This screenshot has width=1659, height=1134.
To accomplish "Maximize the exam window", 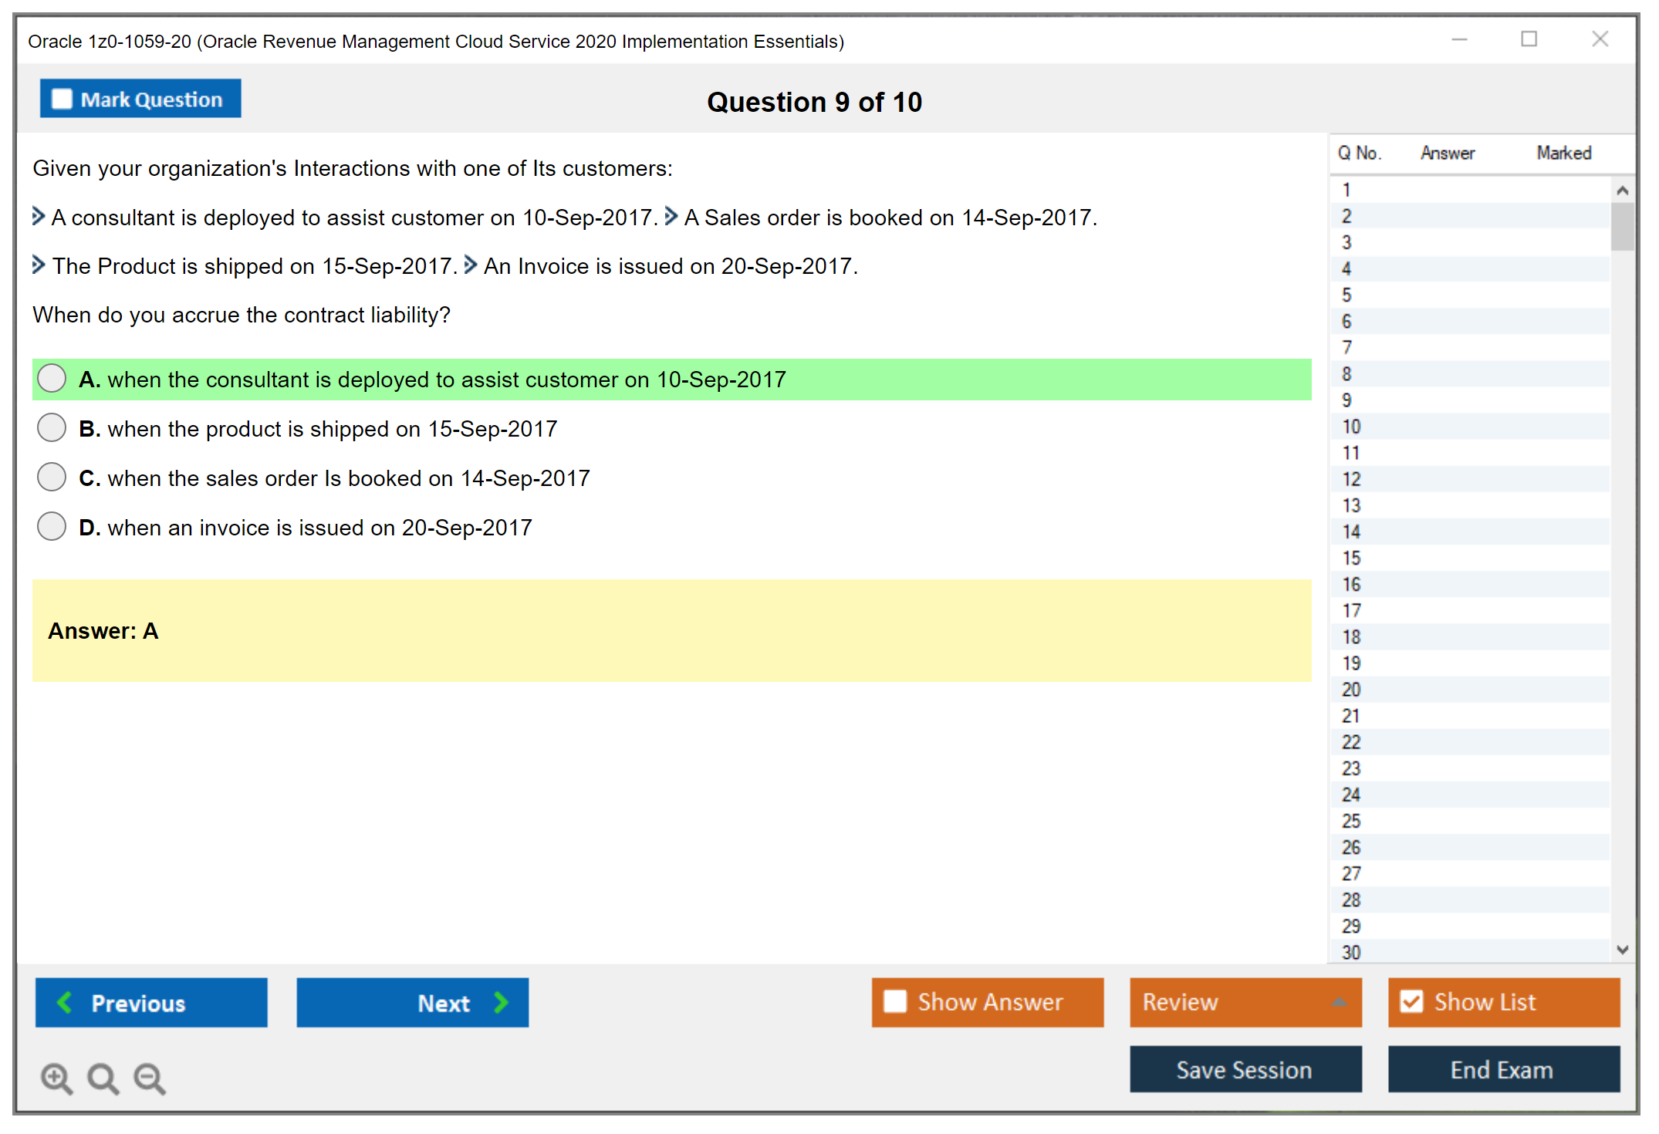I will [1529, 39].
